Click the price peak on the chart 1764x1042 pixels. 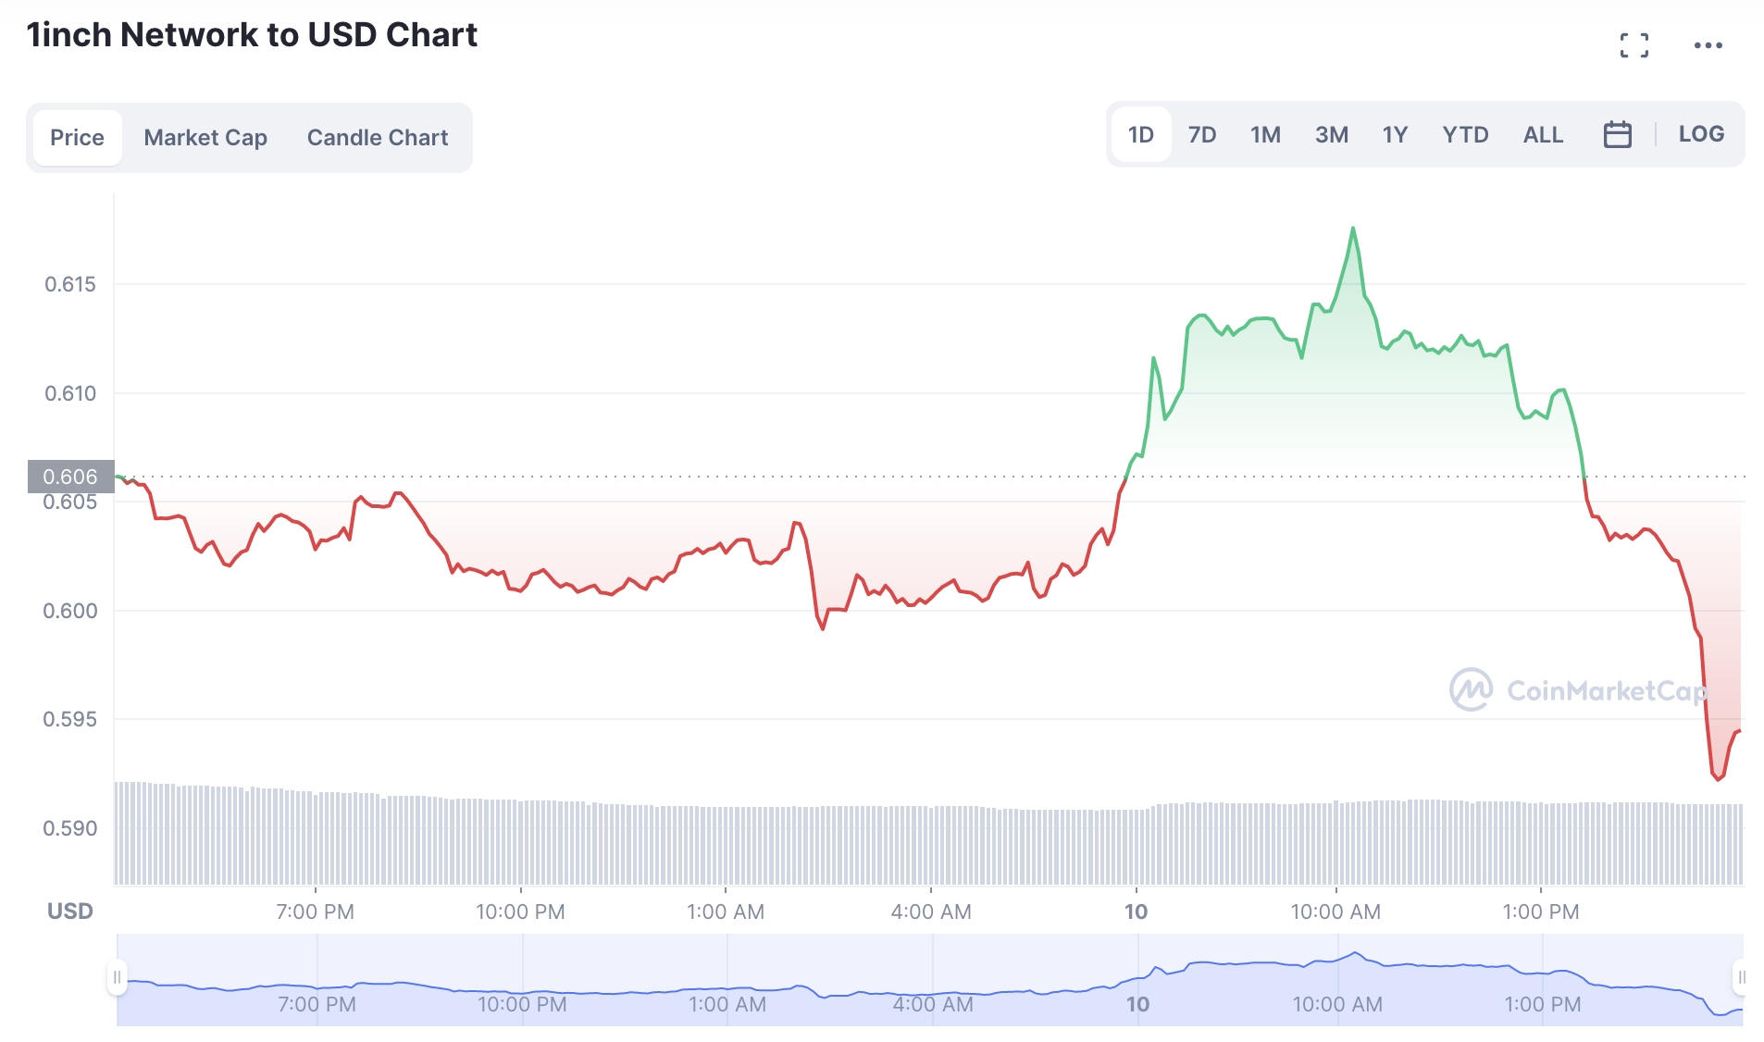pos(1353,228)
